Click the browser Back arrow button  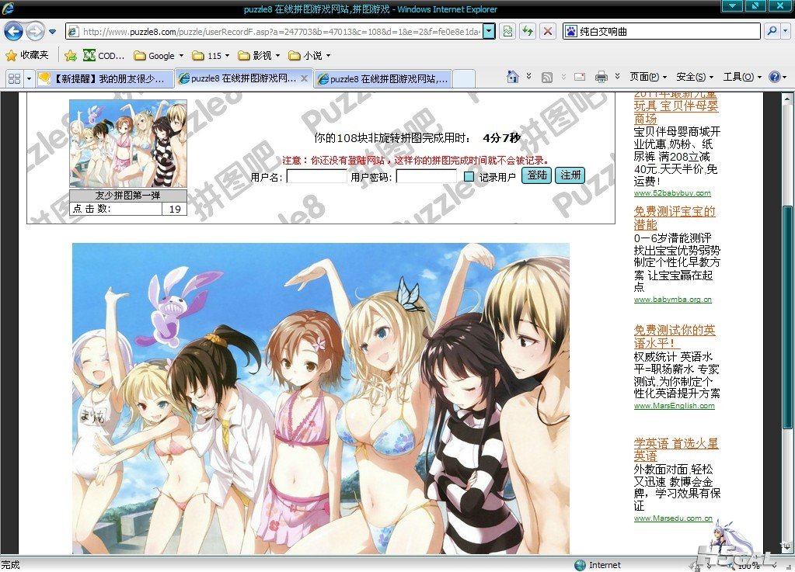14,31
